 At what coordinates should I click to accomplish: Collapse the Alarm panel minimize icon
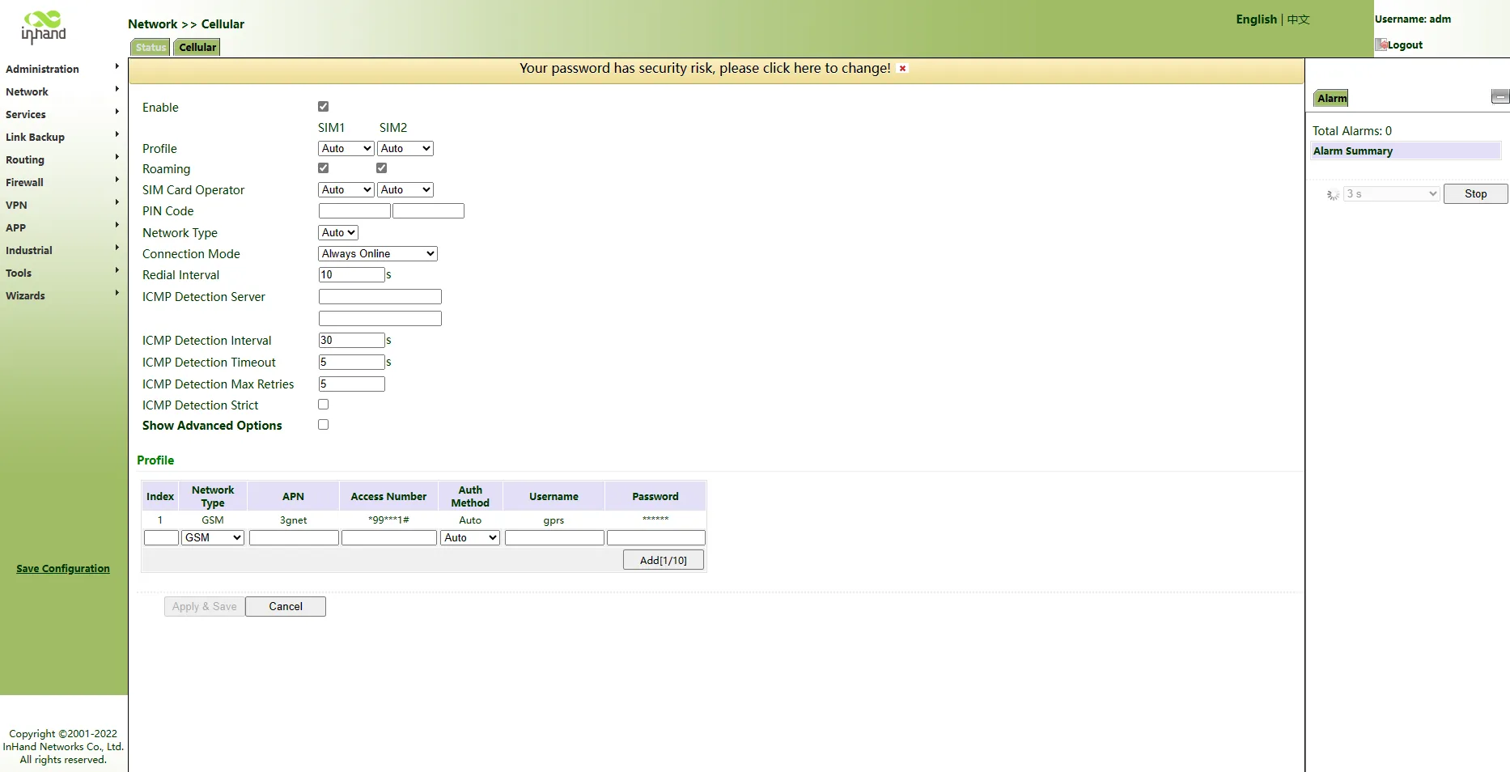click(1500, 96)
